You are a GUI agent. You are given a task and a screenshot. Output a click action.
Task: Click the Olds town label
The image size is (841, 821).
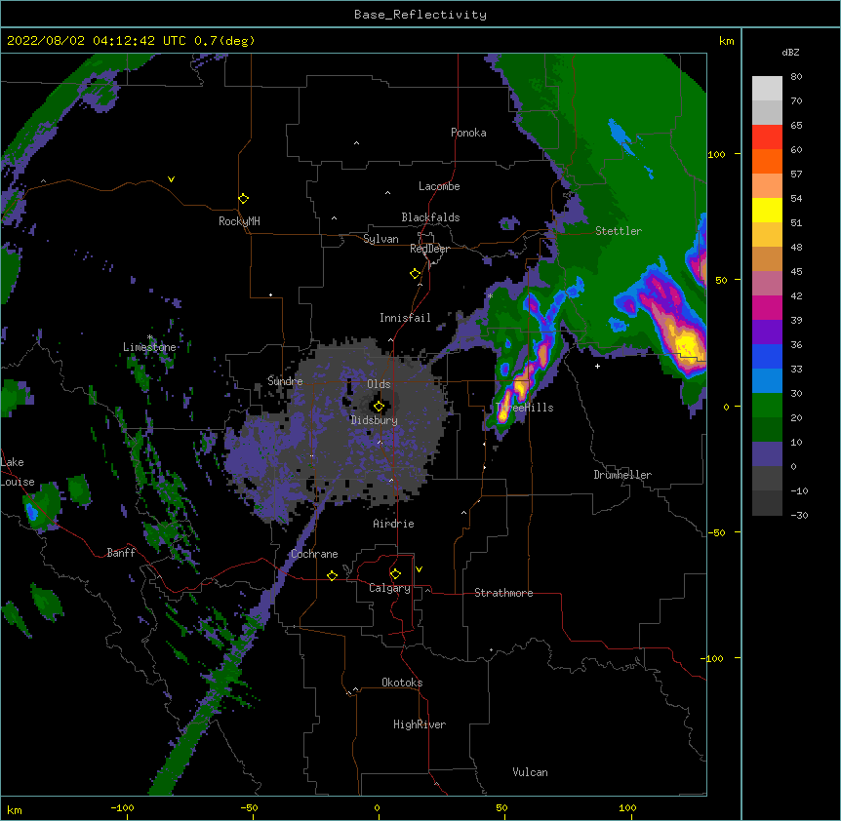tap(379, 384)
